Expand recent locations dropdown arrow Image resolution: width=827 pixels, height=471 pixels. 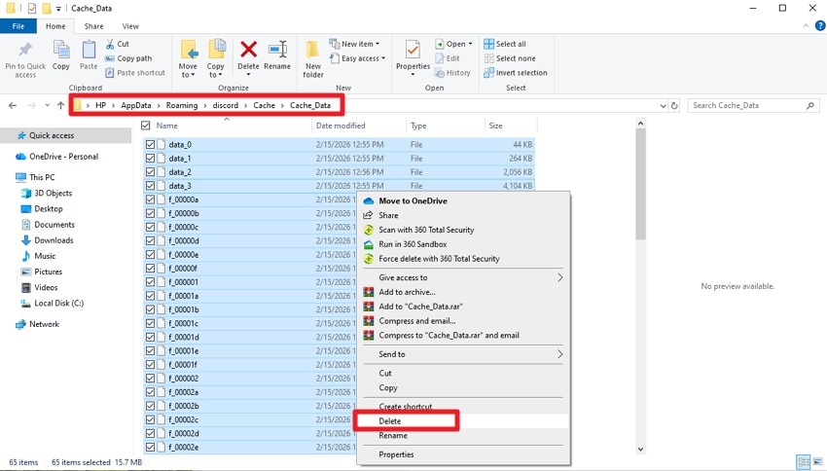point(47,105)
